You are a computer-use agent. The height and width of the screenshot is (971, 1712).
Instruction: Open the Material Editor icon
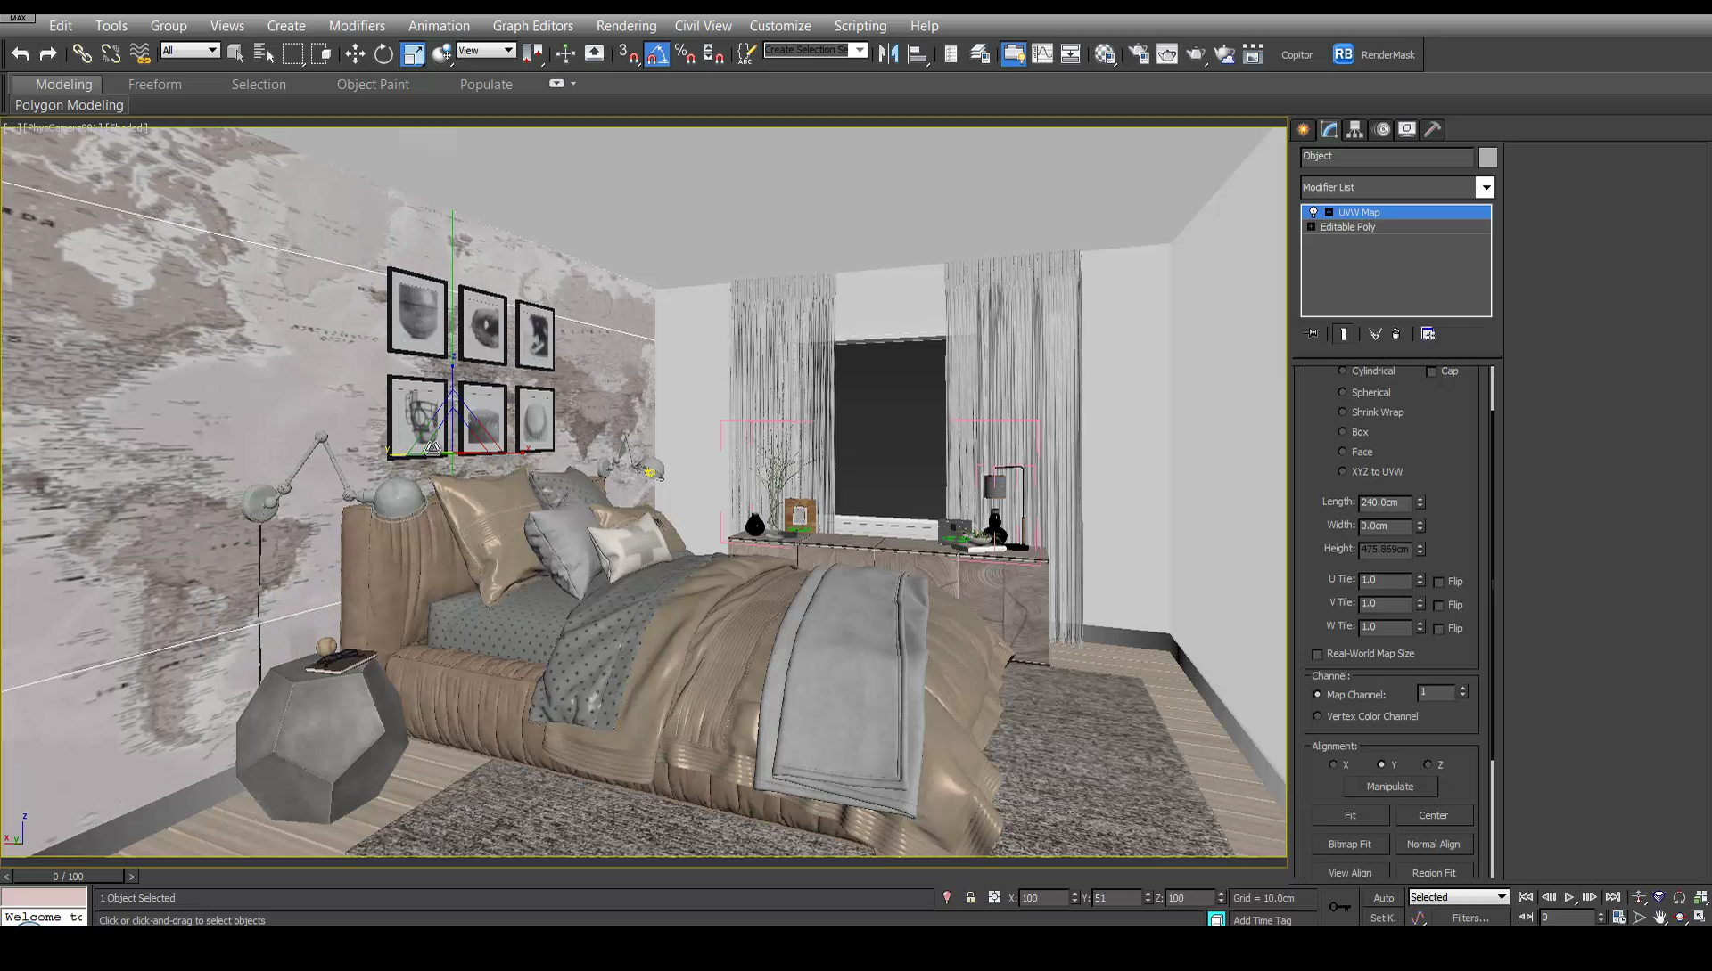click(1106, 54)
